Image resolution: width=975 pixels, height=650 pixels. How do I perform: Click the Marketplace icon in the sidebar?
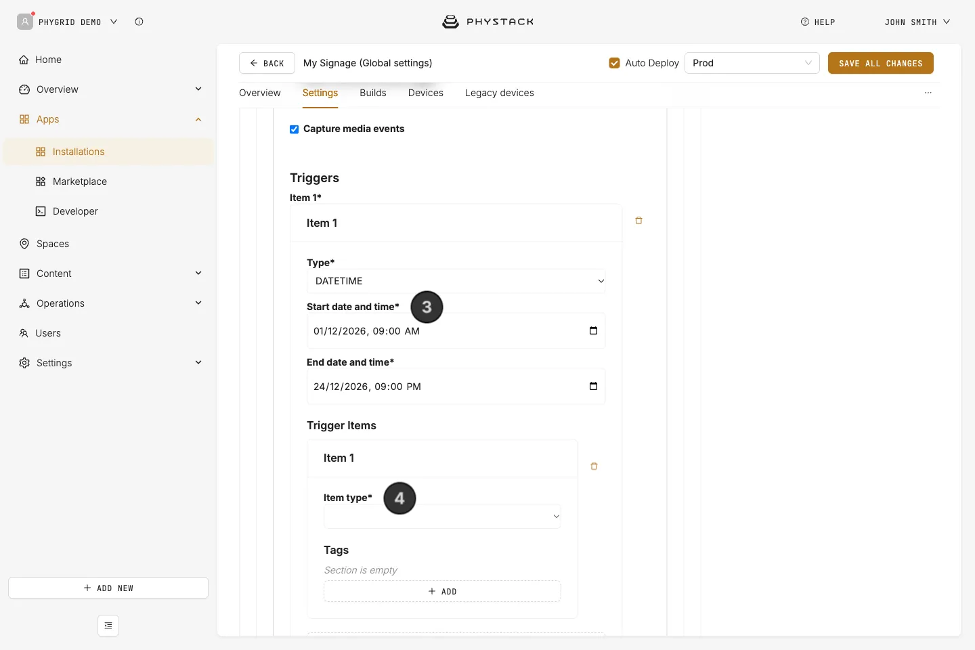(x=41, y=181)
